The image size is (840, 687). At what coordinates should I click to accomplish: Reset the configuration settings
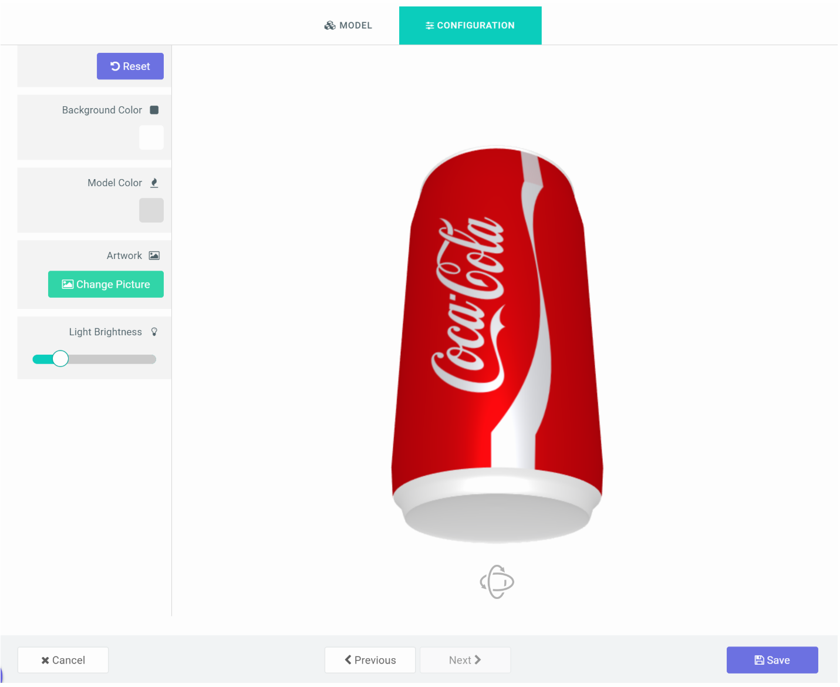click(130, 66)
